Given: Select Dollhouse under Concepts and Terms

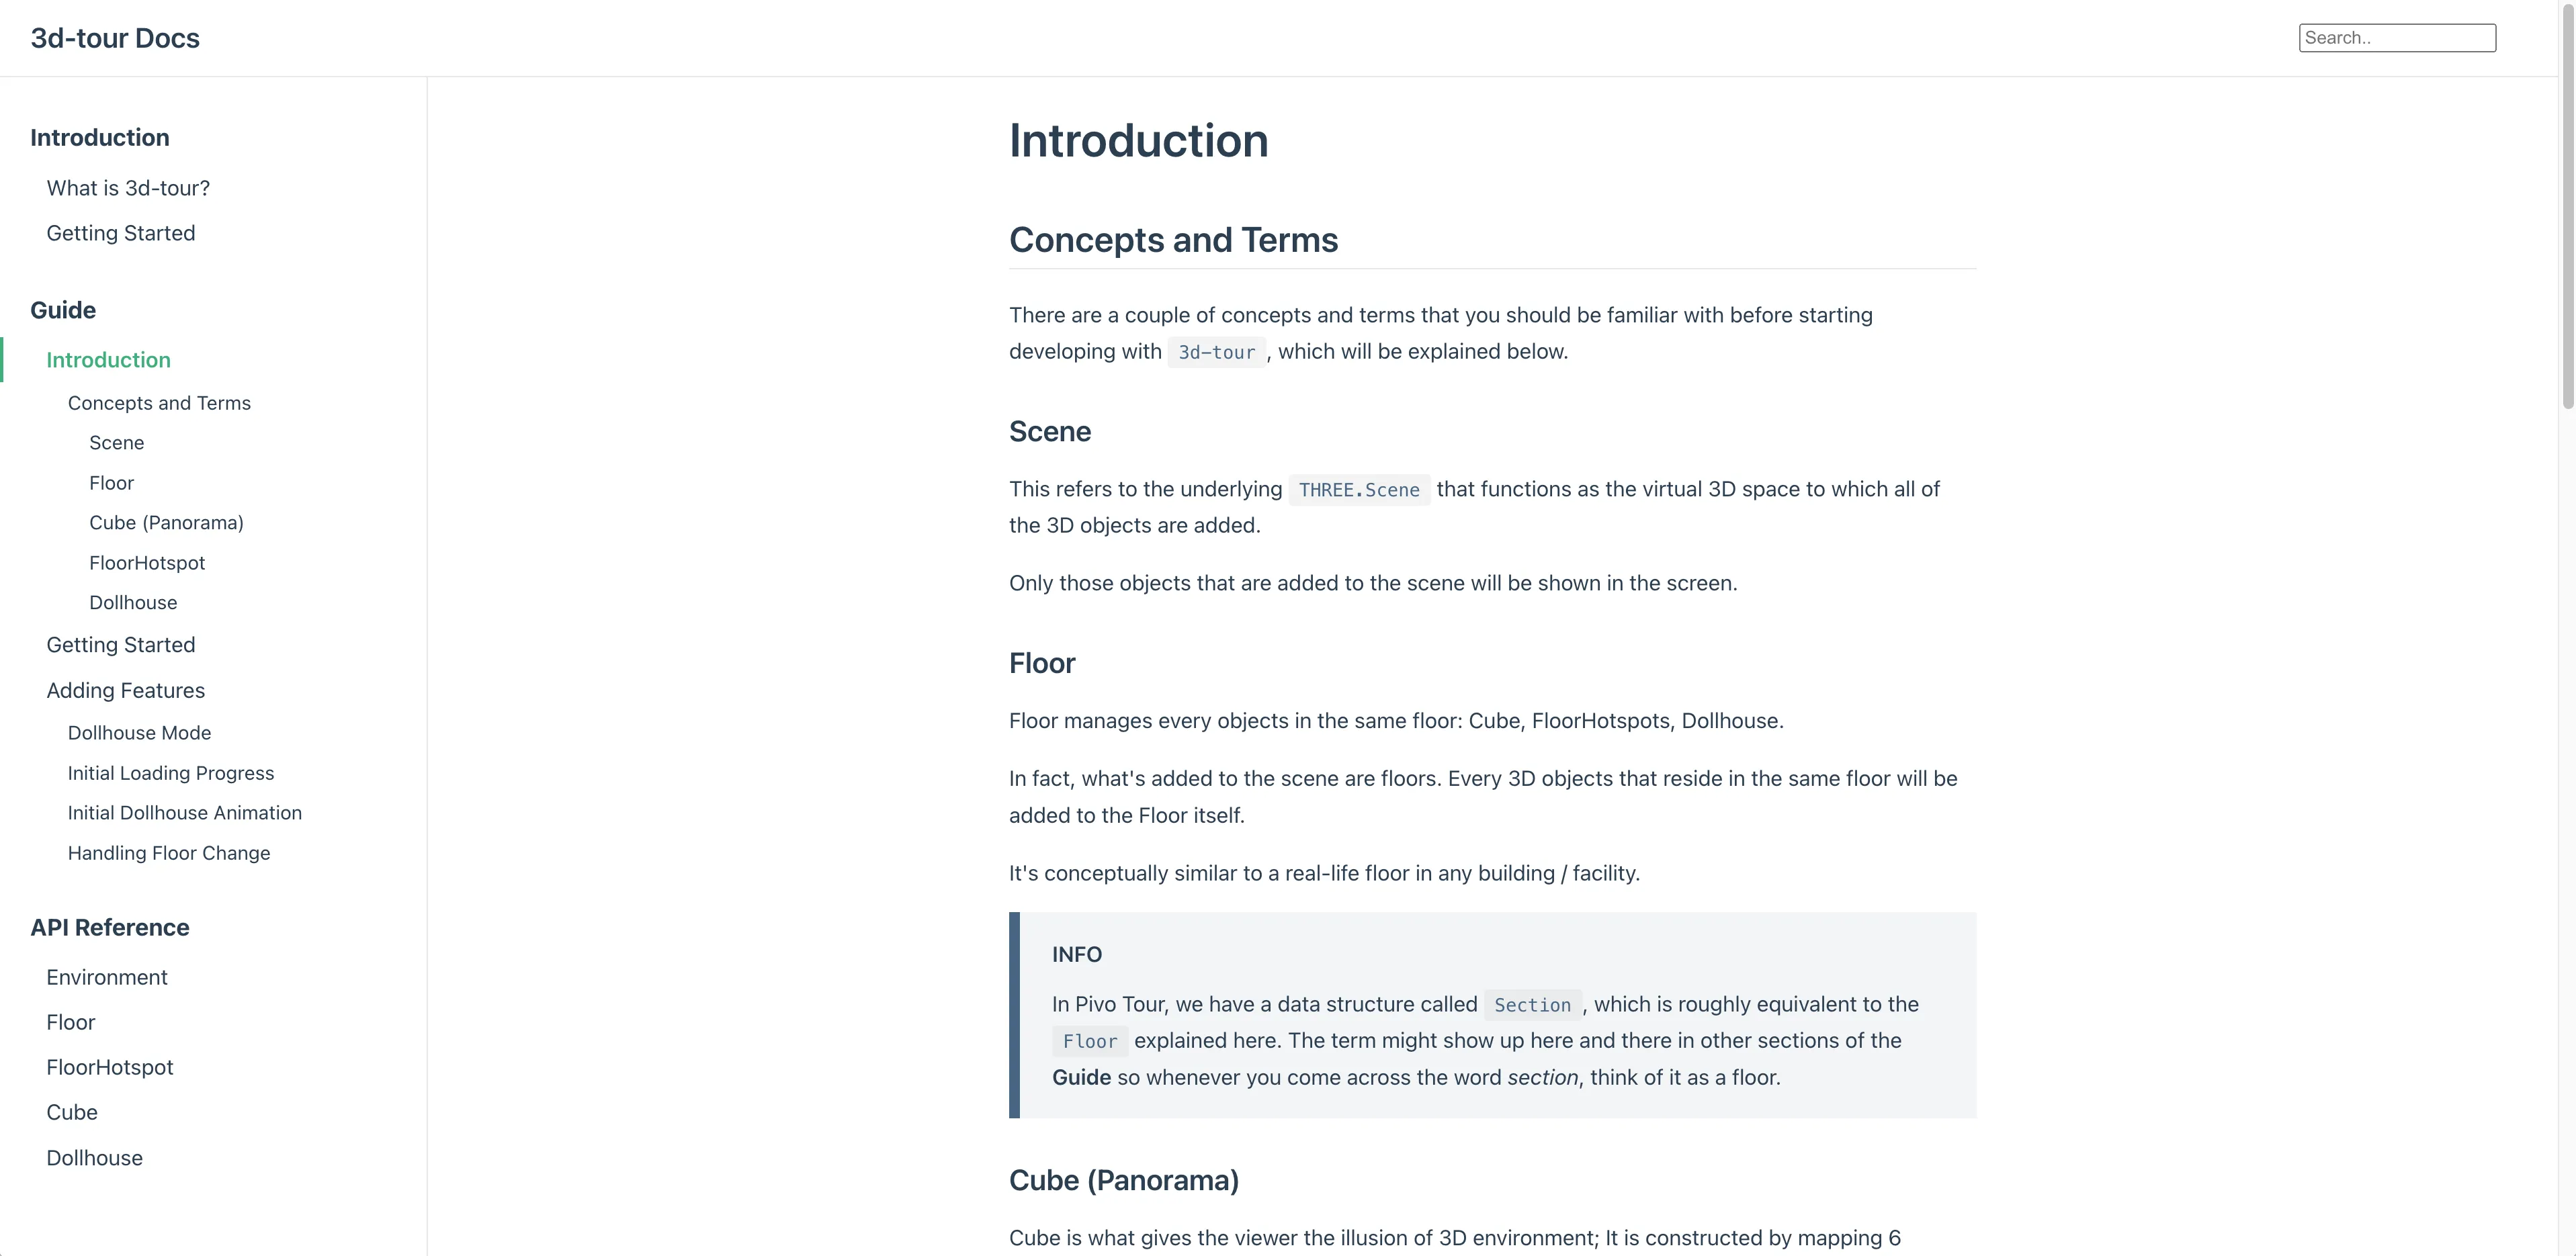Looking at the screenshot, I should click(x=133, y=603).
